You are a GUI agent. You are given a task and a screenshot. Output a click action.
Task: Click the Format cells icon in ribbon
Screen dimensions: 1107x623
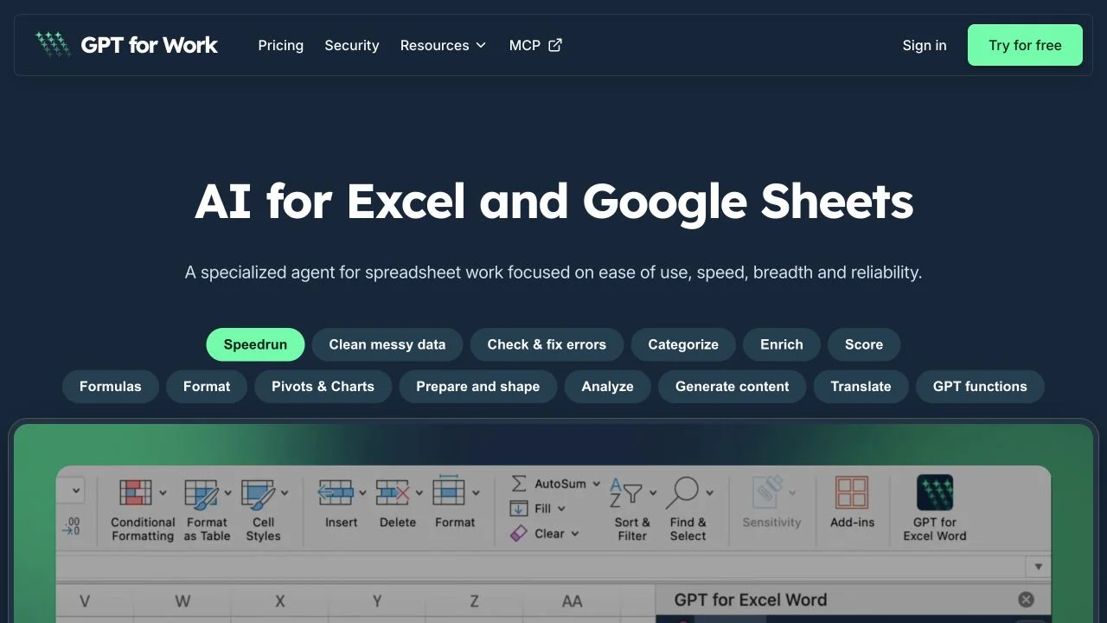(x=449, y=491)
